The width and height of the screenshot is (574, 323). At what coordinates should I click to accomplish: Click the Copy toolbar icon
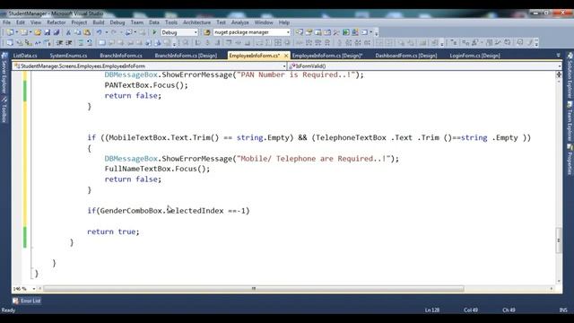78,32
